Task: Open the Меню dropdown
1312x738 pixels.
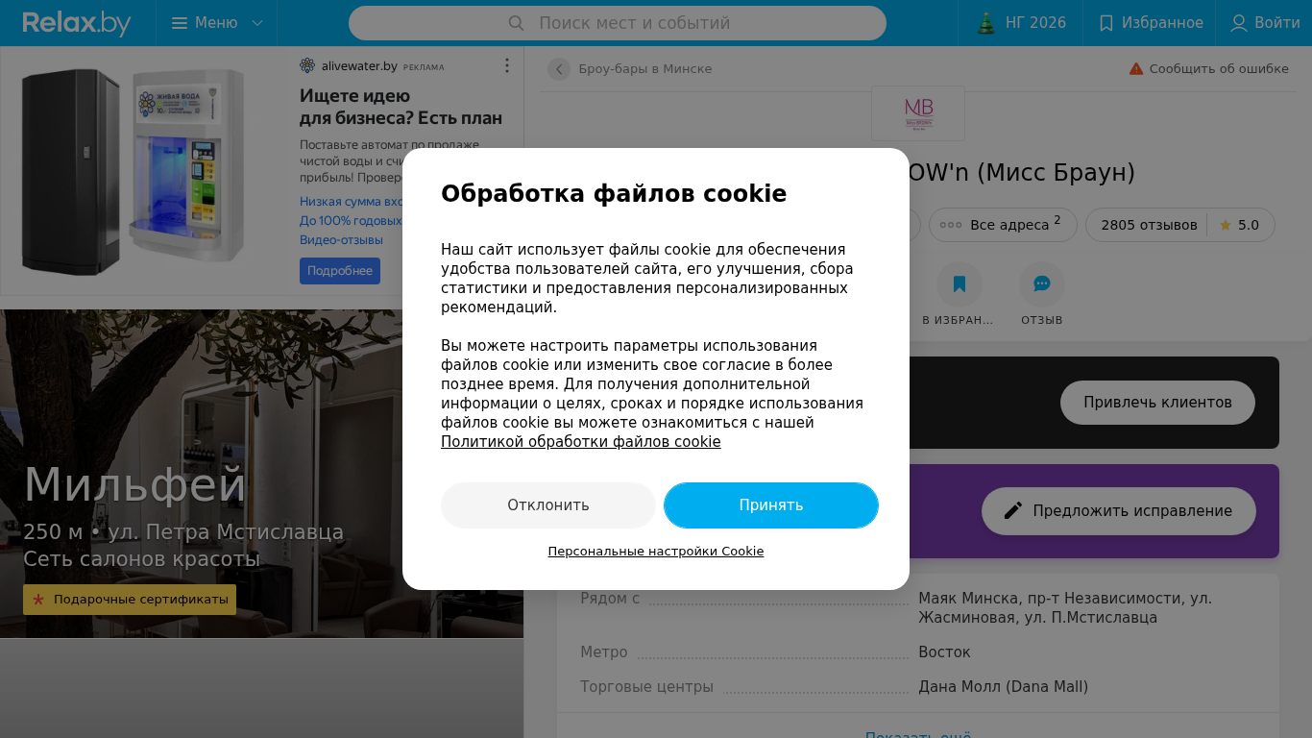Action: pyautogui.click(x=216, y=23)
